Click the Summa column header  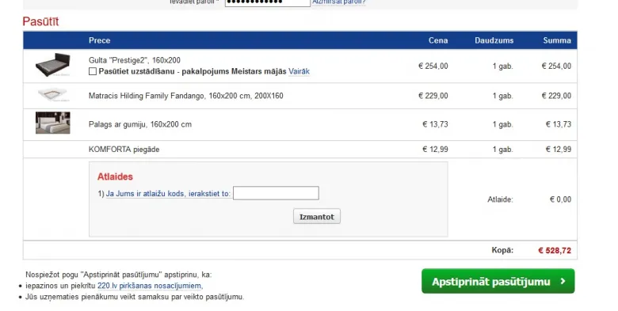[x=557, y=40]
